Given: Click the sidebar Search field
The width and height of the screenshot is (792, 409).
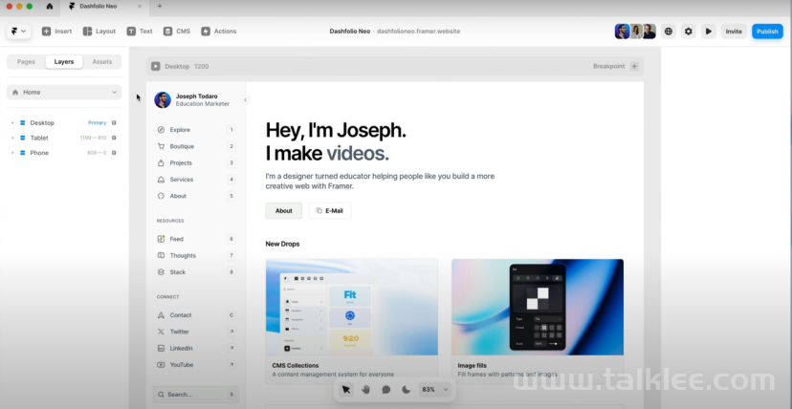Looking at the screenshot, I should pyautogui.click(x=196, y=395).
